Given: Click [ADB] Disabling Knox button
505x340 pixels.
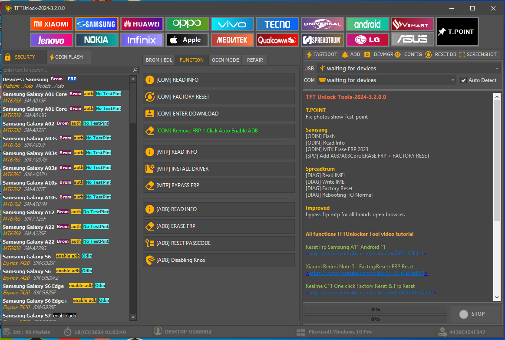Looking at the screenshot, I should coord(219,260).
